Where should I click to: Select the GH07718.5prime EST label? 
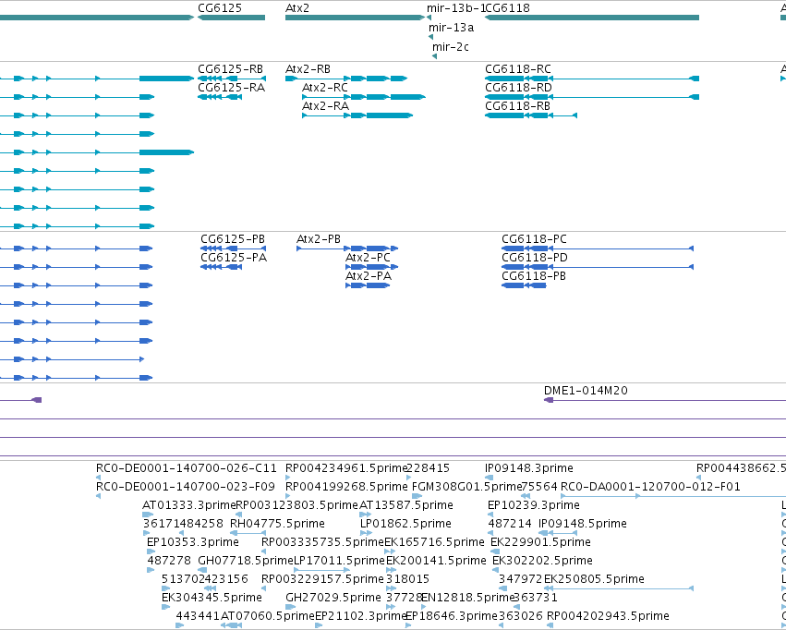point(245,561)
